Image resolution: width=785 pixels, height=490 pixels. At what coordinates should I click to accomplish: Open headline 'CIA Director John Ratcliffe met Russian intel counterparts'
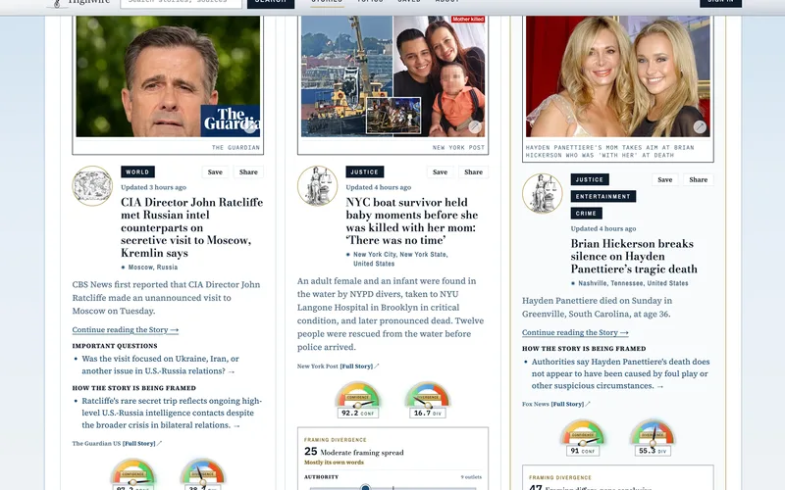pyautogui.click(x=191, y=227)
